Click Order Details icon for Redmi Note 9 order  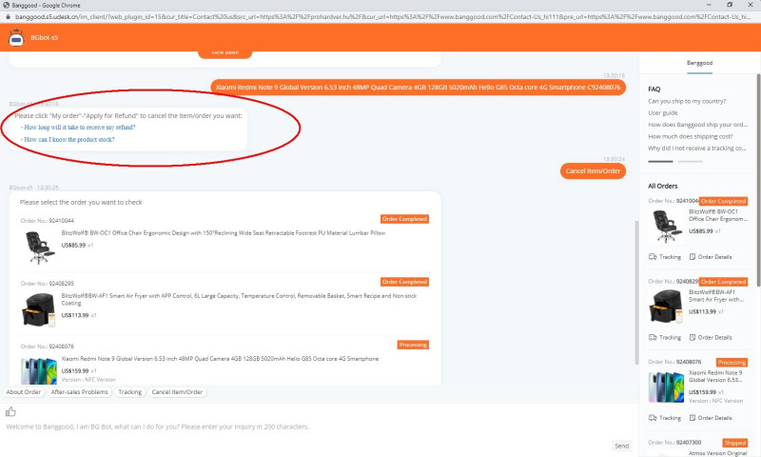point(693,418)
